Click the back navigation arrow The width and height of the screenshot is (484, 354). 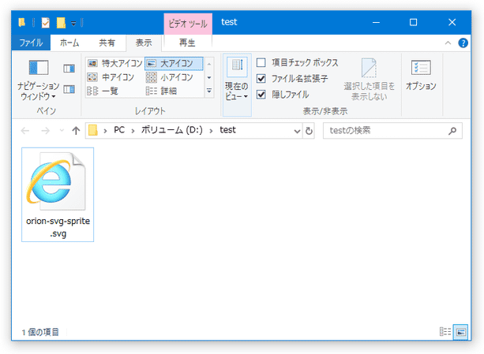click(25, 131)
